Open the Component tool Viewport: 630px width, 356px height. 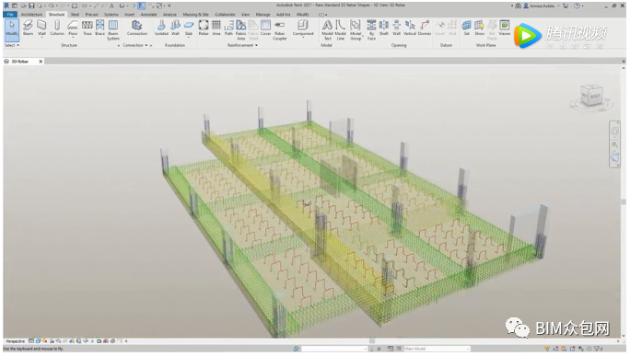[x=303, y=29]
